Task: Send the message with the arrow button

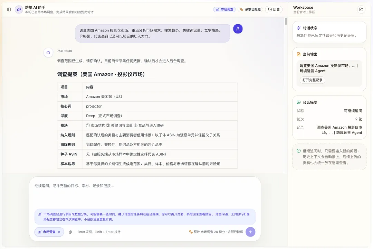Action: click(250, 232)
